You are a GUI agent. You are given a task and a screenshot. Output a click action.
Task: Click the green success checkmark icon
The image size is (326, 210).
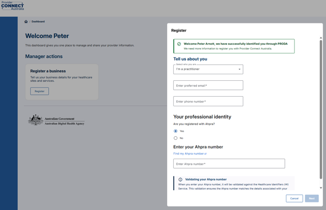[x=179, y=44]
